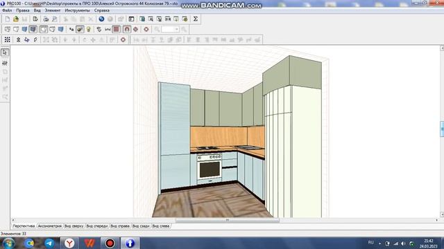Expand the side panel handle on the right edge
The image size is (444, 249).
point(442,129)
